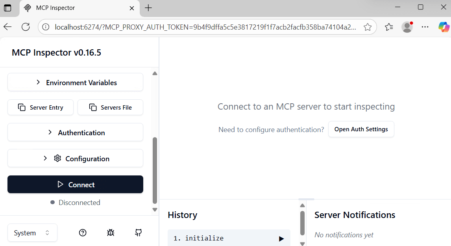Click Open Auth Settings button
This screenshot has width=451, height=246.
click(361, 129)
